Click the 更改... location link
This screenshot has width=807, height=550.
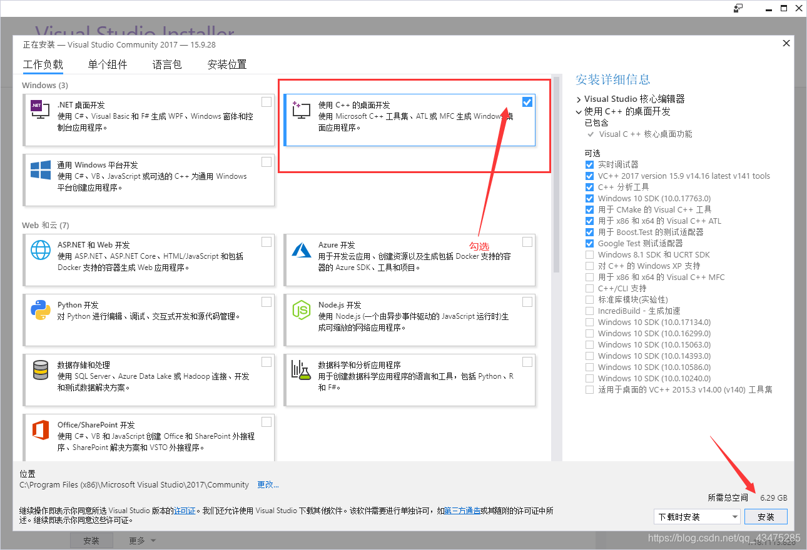(x=268, y=484)
